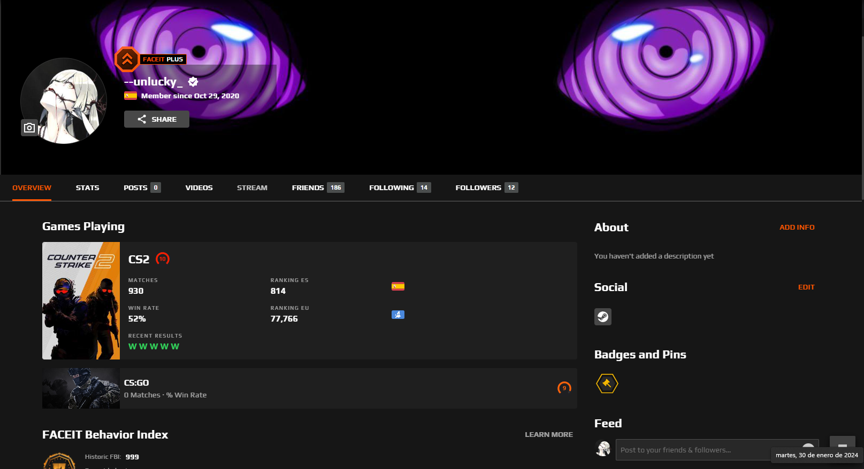The width and height of the screenshot is (864, 469).
Task: Click the orange FACEIT Plus hexagon badge
Action: click(x=127, y=59)
